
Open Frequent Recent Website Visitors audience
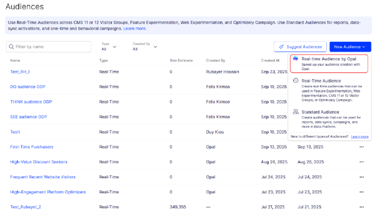pos(43,177)
